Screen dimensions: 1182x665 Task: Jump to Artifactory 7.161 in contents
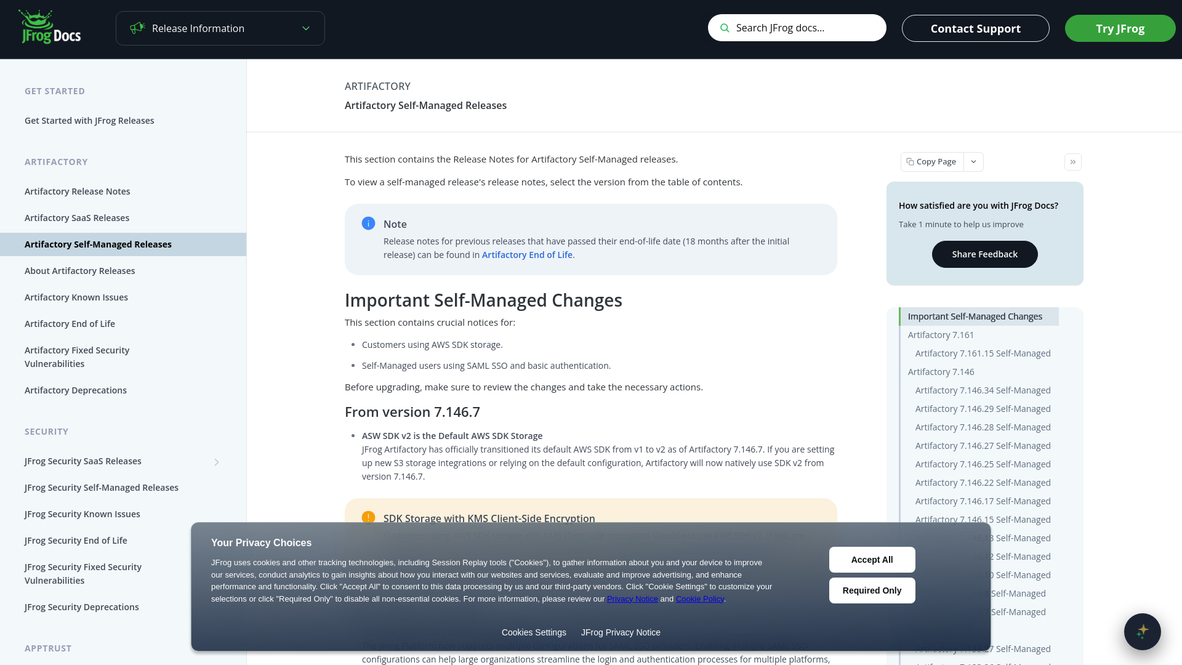(941, 335)
